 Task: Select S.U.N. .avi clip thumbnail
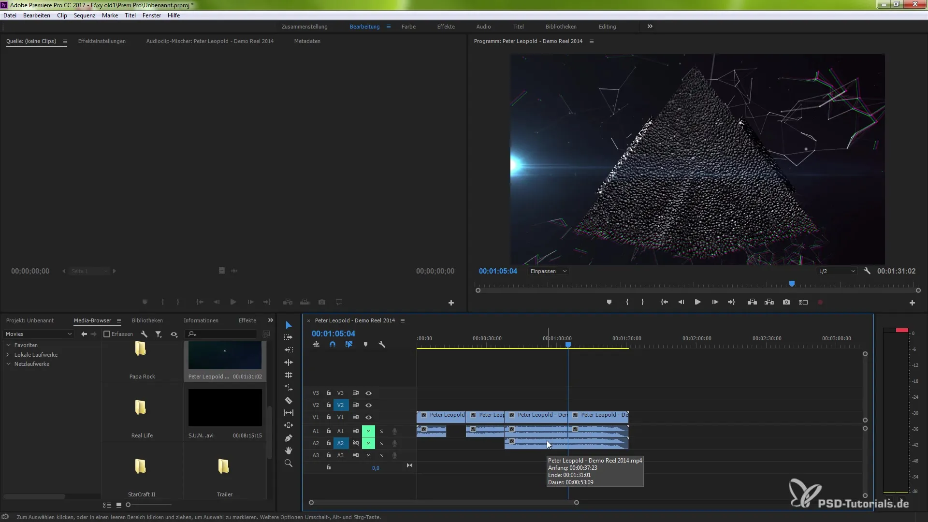coord(225,407)
